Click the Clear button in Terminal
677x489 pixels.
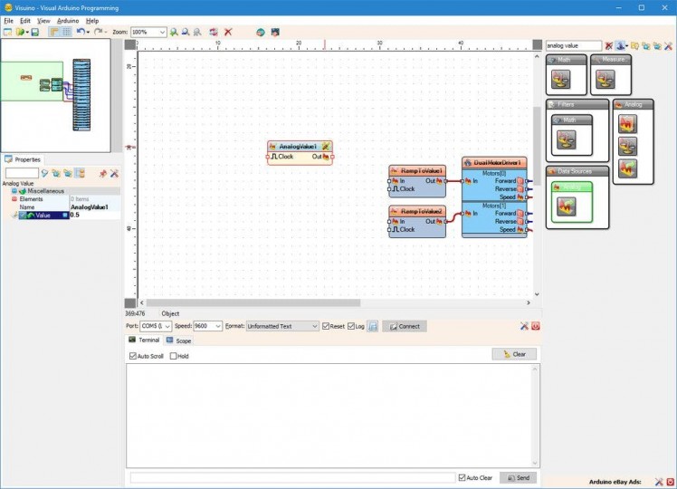coord(514,354)
